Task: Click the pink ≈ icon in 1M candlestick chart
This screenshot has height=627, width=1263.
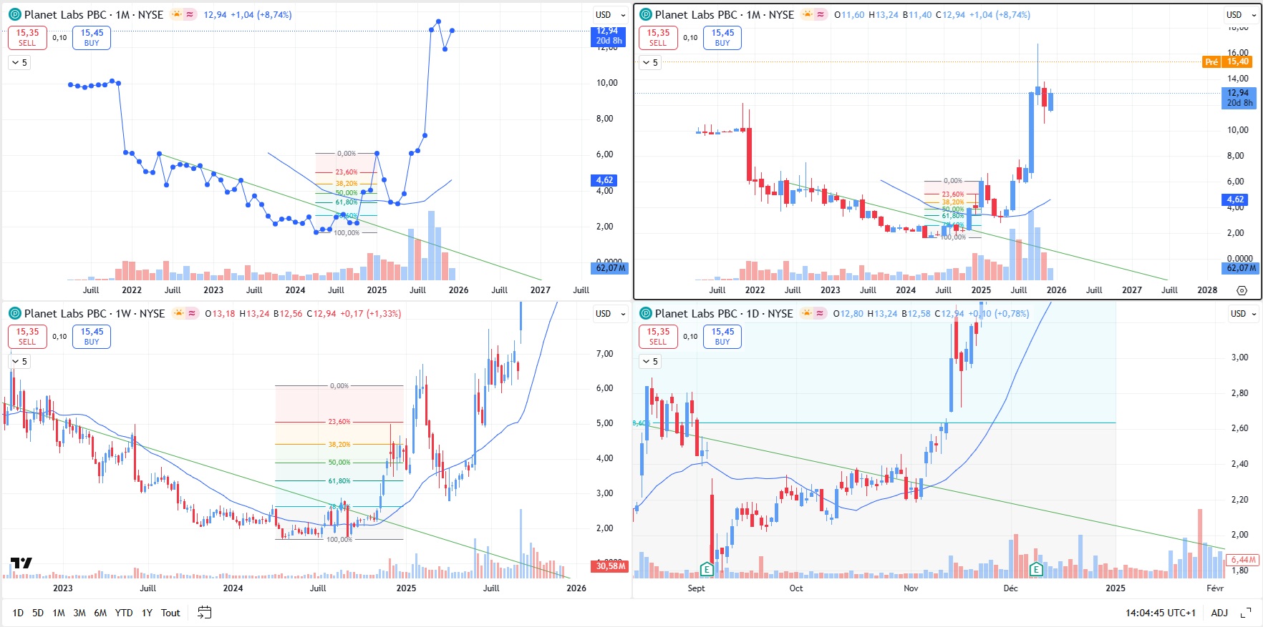Action: (x=821, y=14)
